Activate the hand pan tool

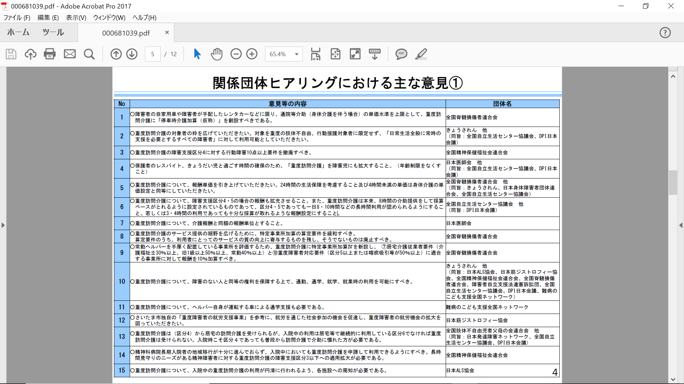[x=216, y=54]
